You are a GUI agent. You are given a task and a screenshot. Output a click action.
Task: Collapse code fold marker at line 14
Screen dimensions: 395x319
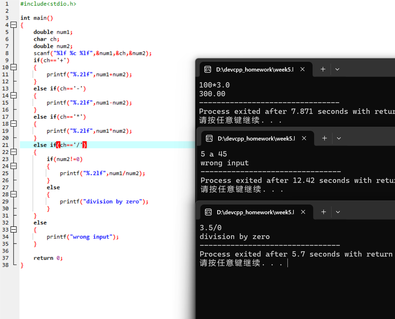(13, 95)
